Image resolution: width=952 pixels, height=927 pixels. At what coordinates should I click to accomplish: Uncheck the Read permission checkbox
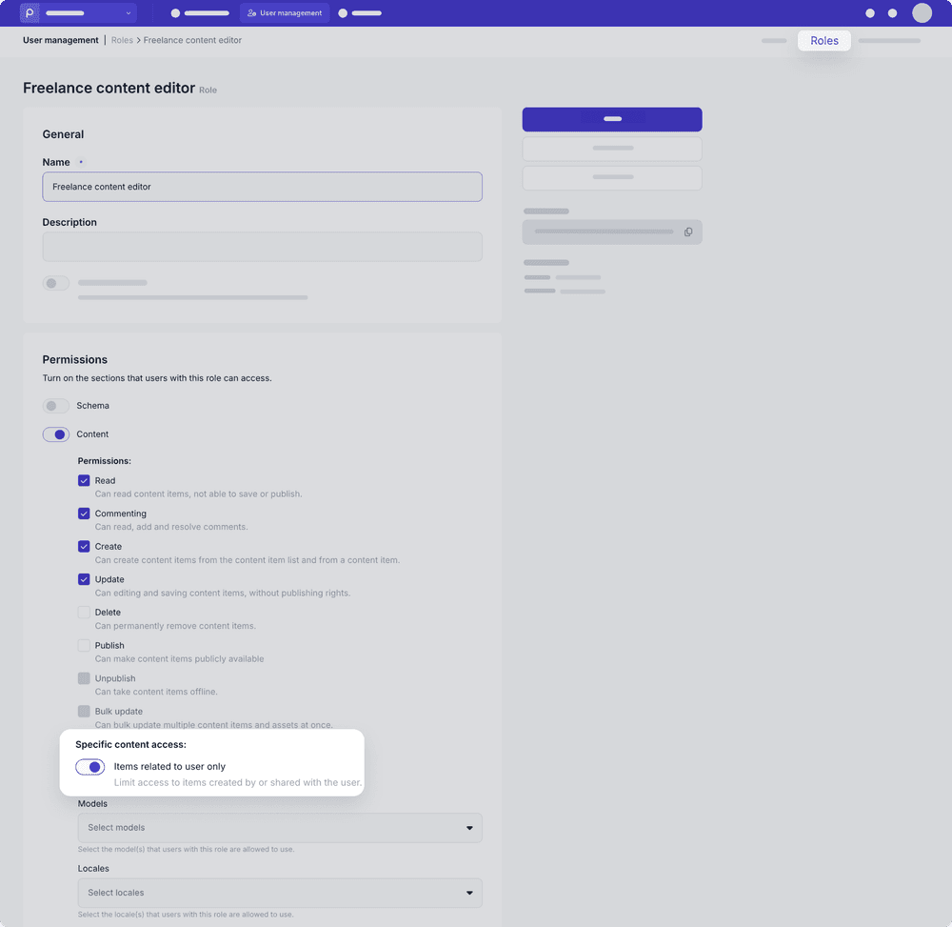(84, 481)
